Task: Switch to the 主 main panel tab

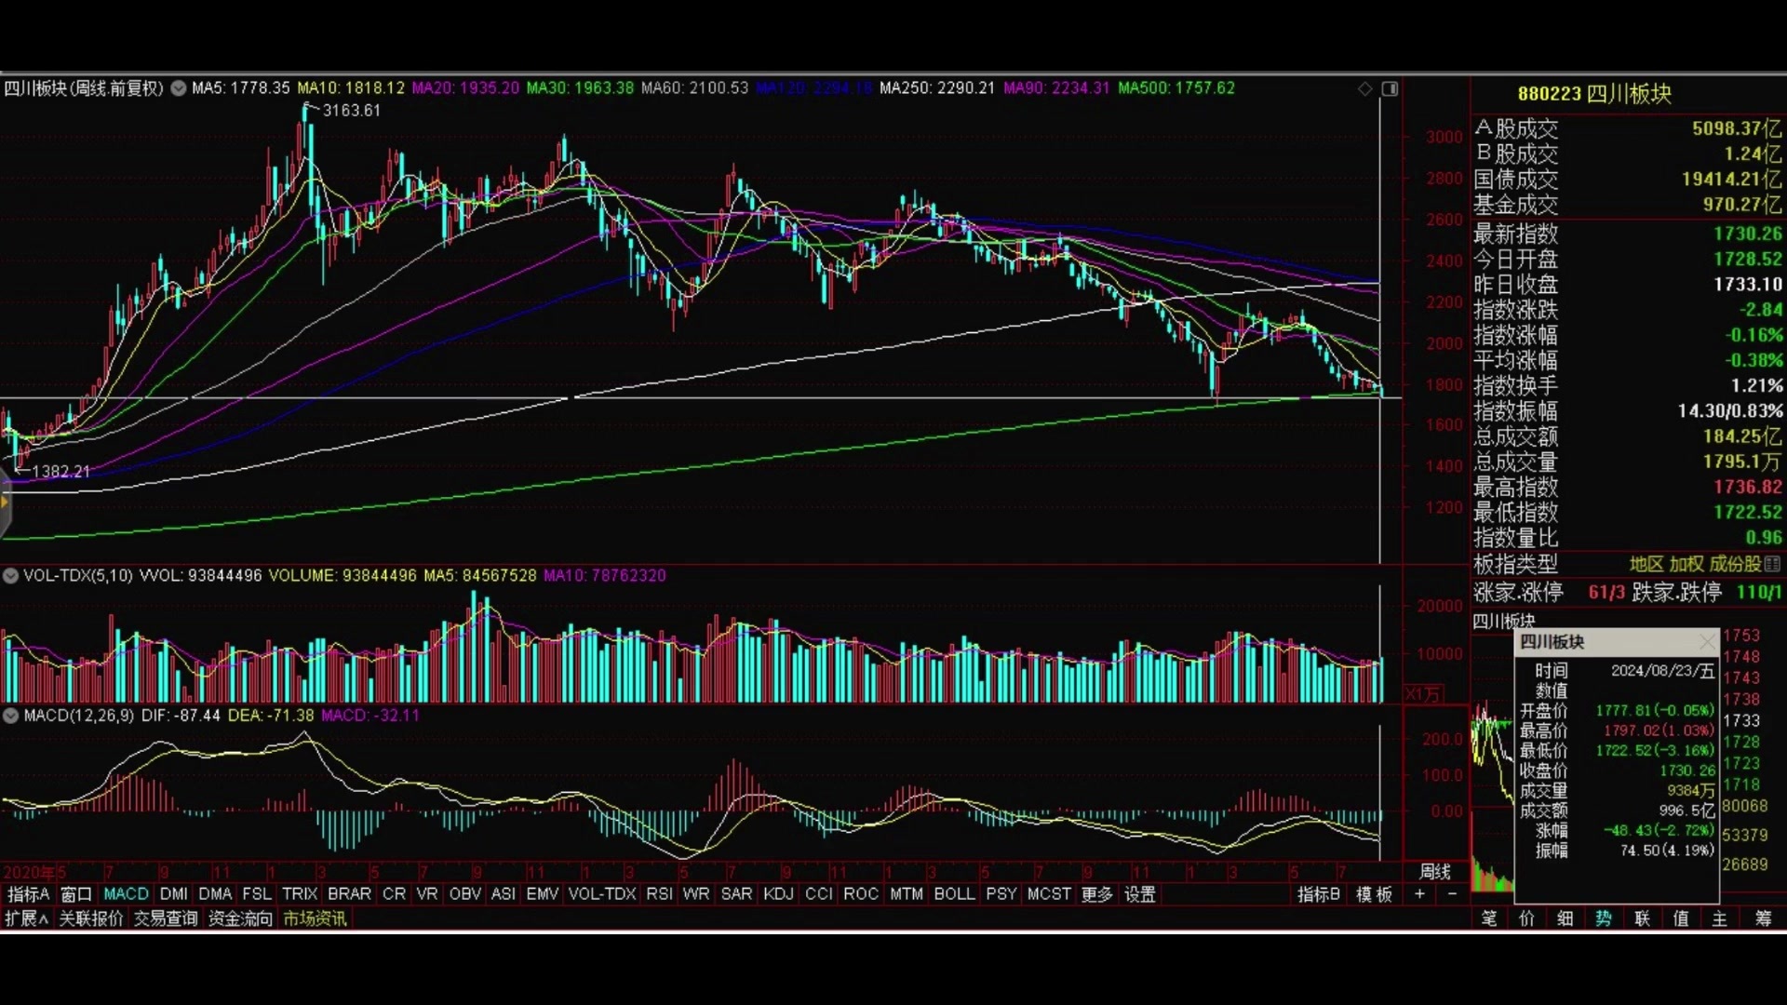Action: pyautogui.click(x=1719, y=918)
